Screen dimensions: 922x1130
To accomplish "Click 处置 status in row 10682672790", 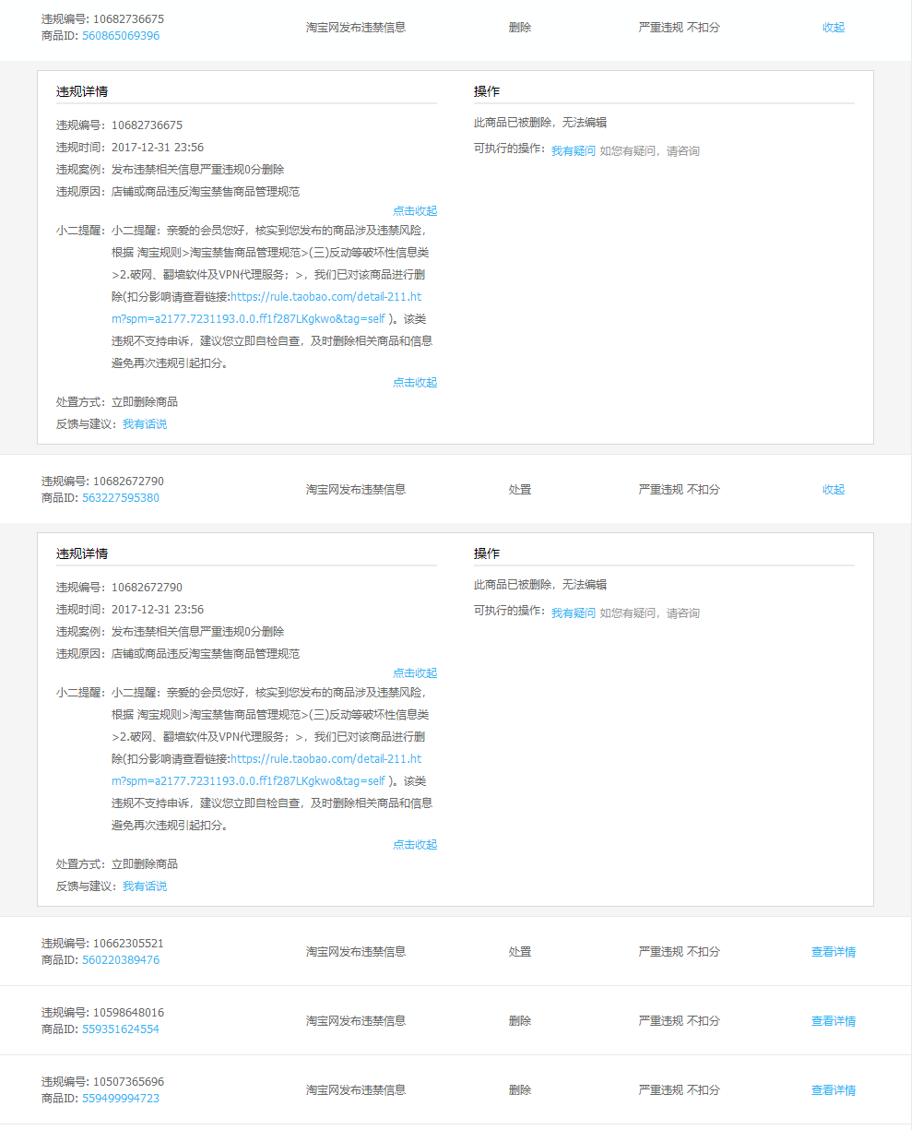I will pyautogui.click(x=520, y=490).
